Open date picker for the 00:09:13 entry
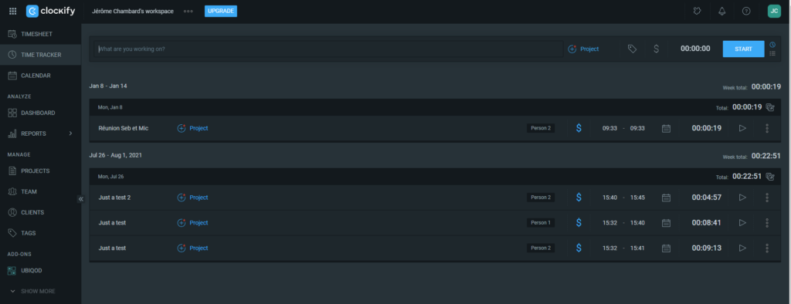This screenshot has width=791, height=304. point(666,248)
